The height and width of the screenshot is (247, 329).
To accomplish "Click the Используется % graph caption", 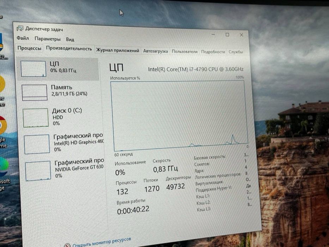I will 125,78.
